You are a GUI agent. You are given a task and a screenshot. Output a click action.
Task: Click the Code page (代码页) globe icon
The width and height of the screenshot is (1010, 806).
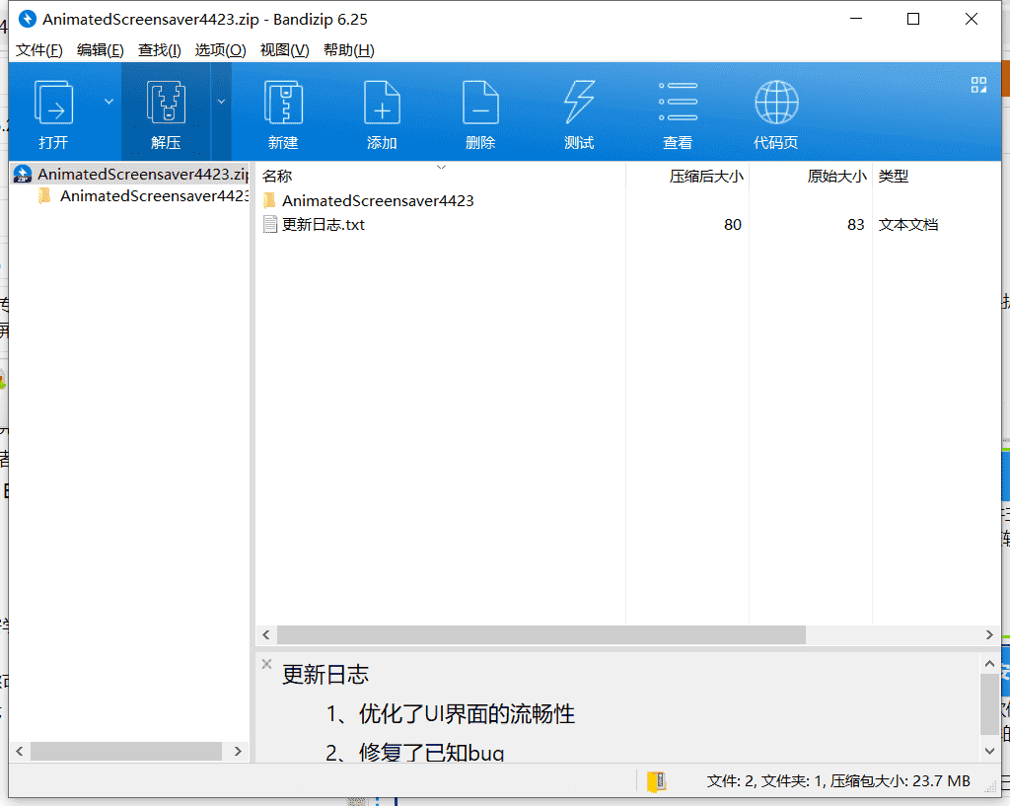776,102
